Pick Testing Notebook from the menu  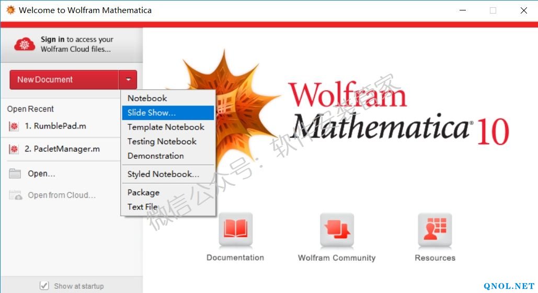coord(162,142)
